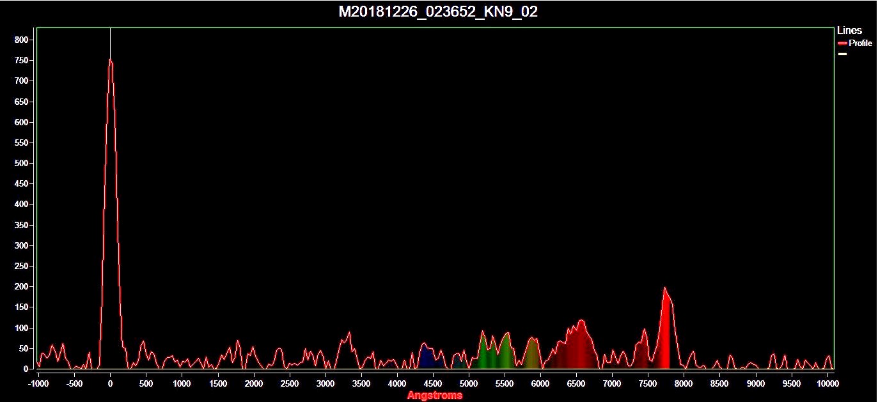Screen dimensions: 878x402
Task: Click the x-axis tick label "7000"
Action: click(612, 383)
